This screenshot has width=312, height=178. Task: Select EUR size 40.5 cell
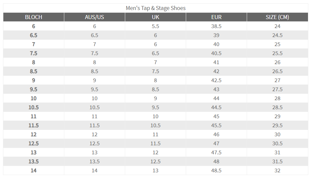click(216, 53)
